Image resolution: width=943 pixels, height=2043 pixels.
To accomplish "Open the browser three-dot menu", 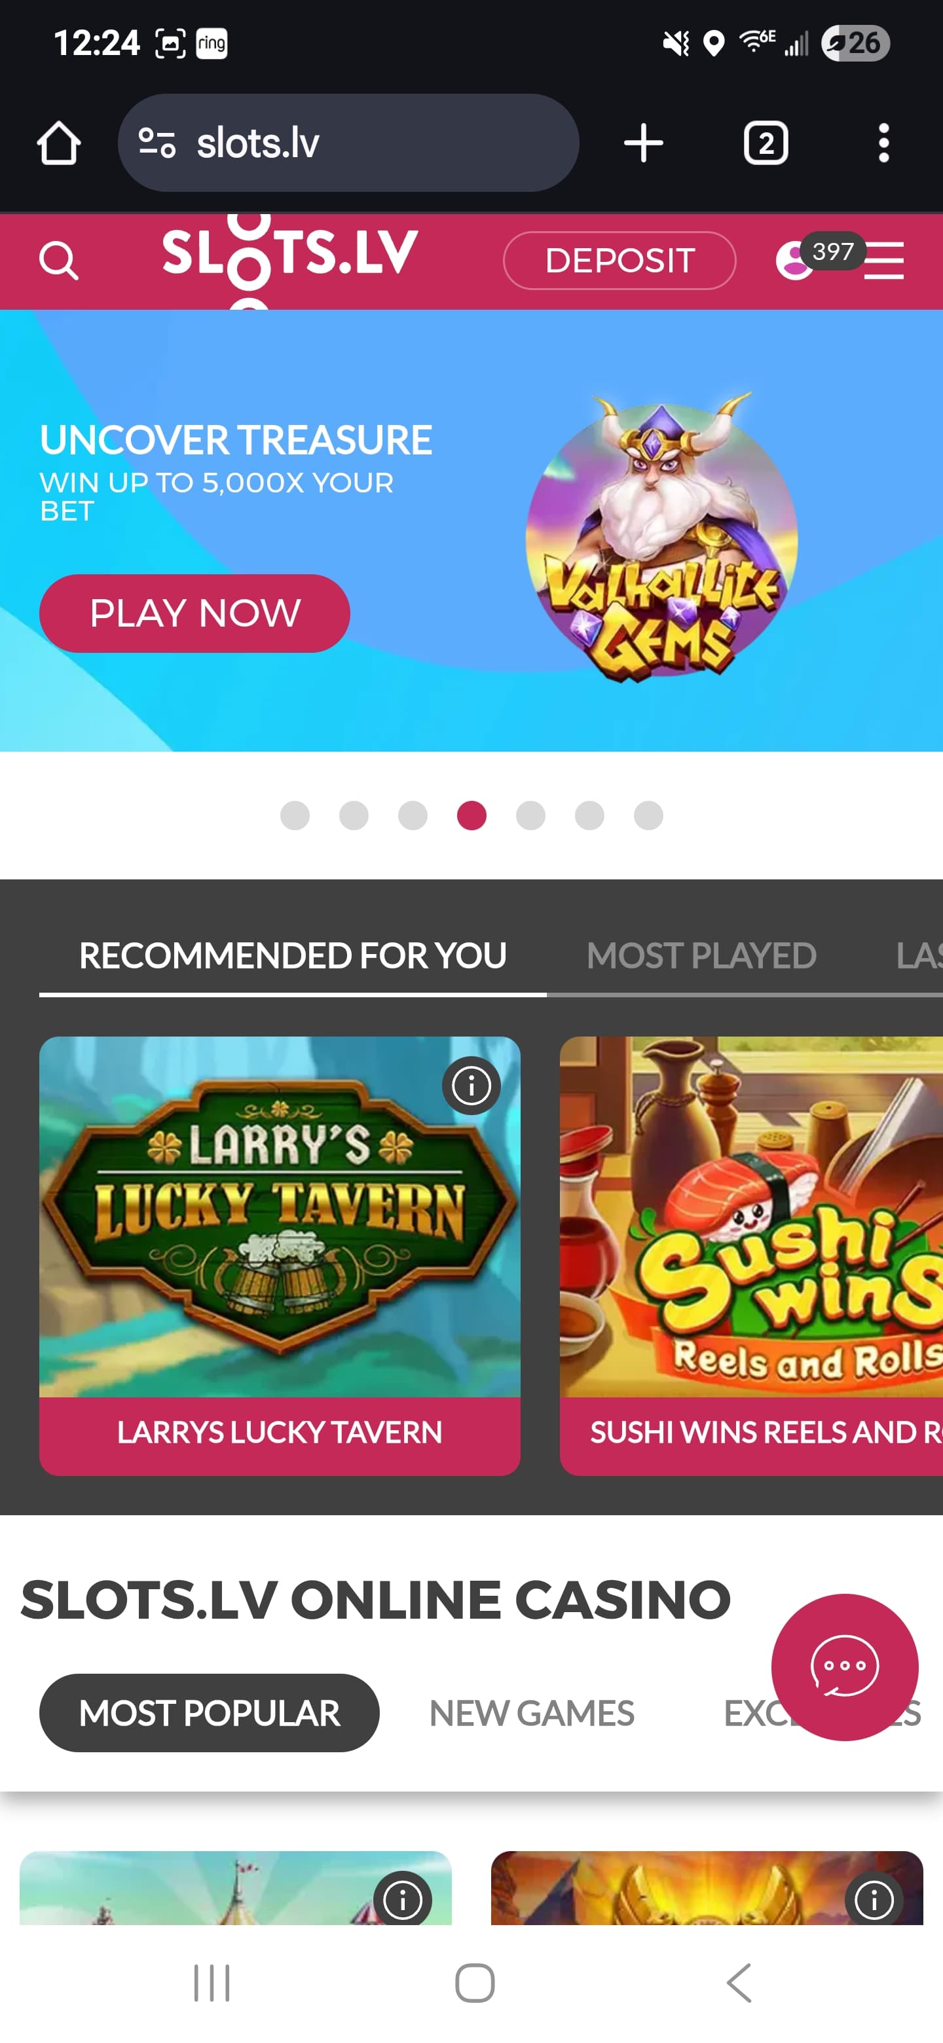I will pos(883,143).
